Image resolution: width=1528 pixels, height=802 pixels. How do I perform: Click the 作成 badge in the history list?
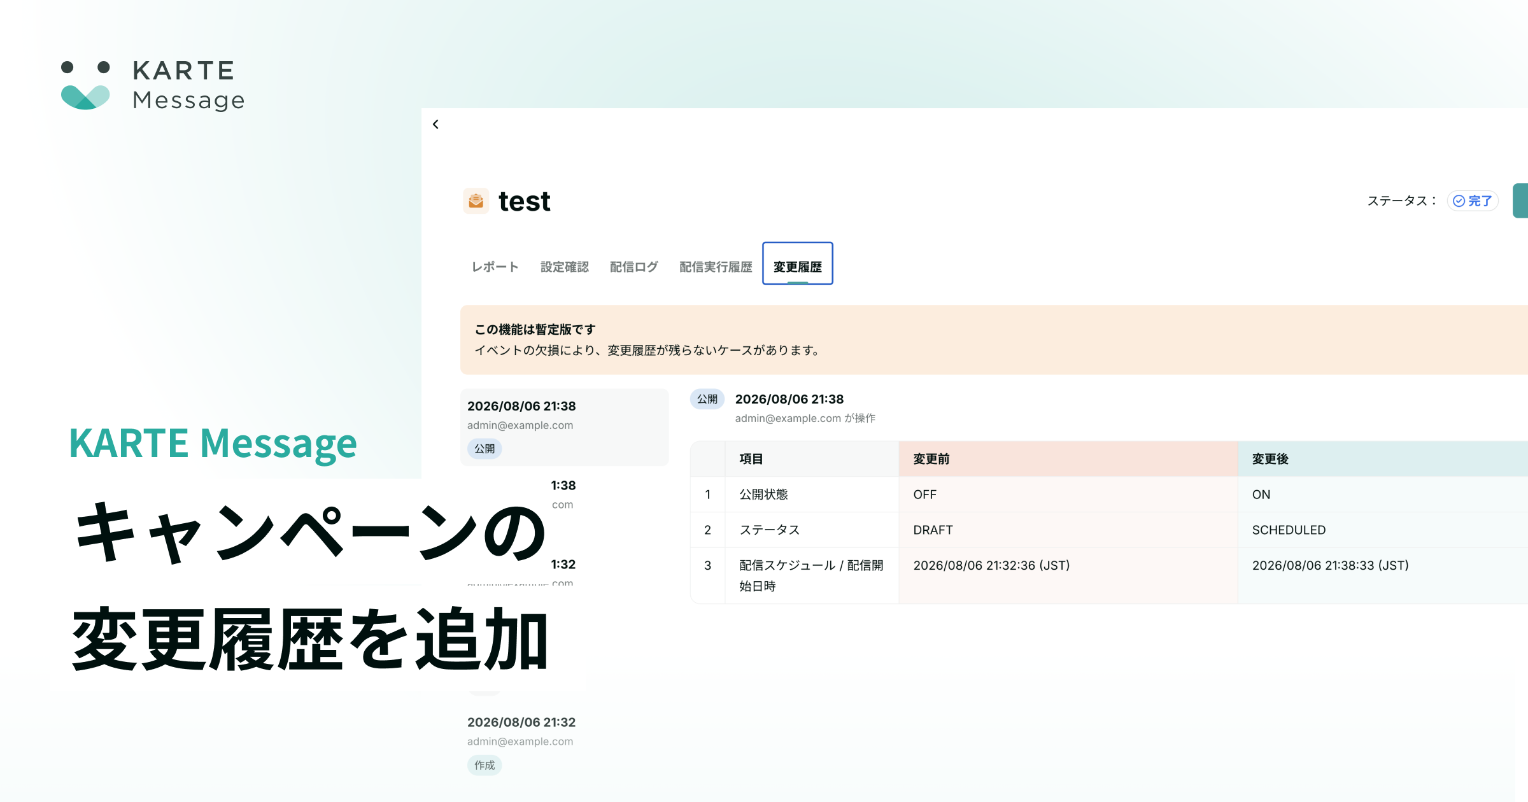click(485, 765)
